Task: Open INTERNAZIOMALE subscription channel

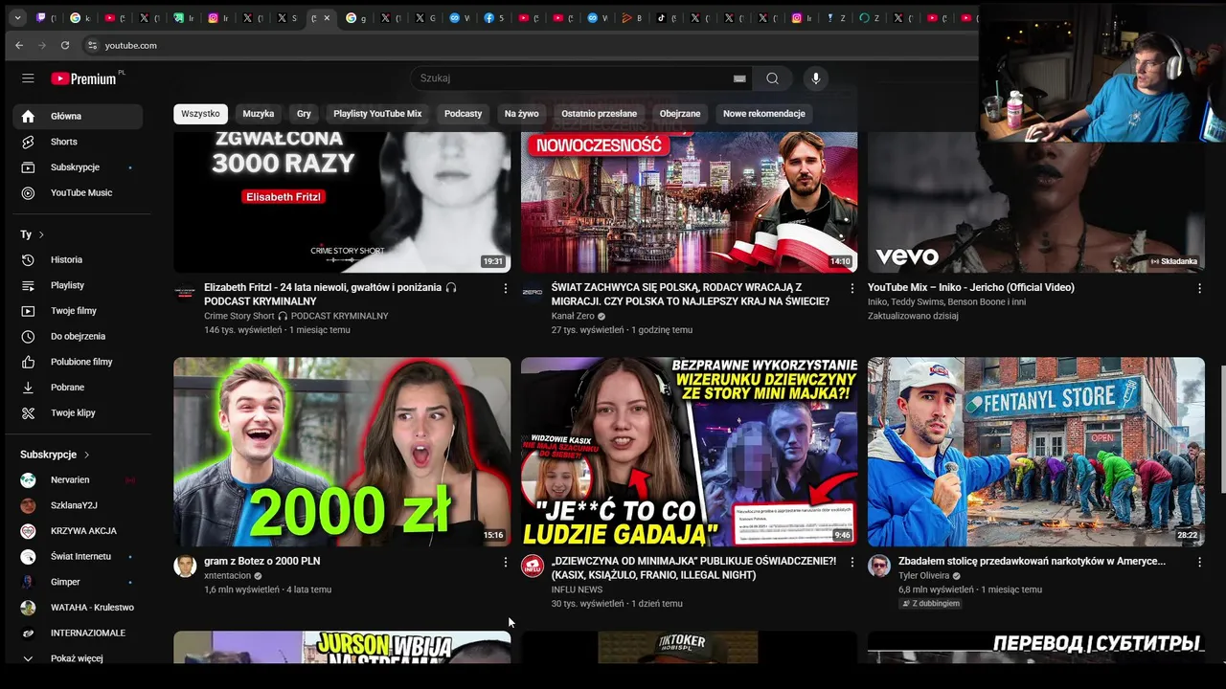Action: [78, 633]
